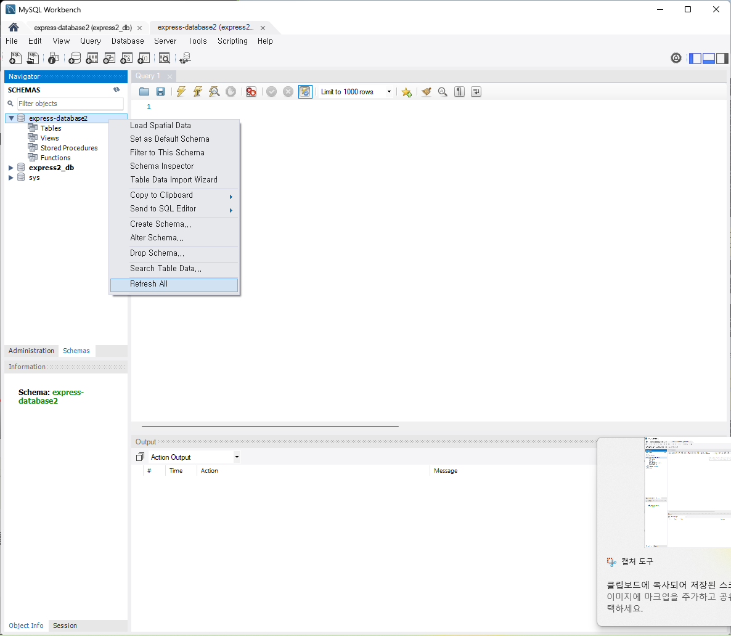
Task: Expand the sys schema
Action: click(11, 177)
